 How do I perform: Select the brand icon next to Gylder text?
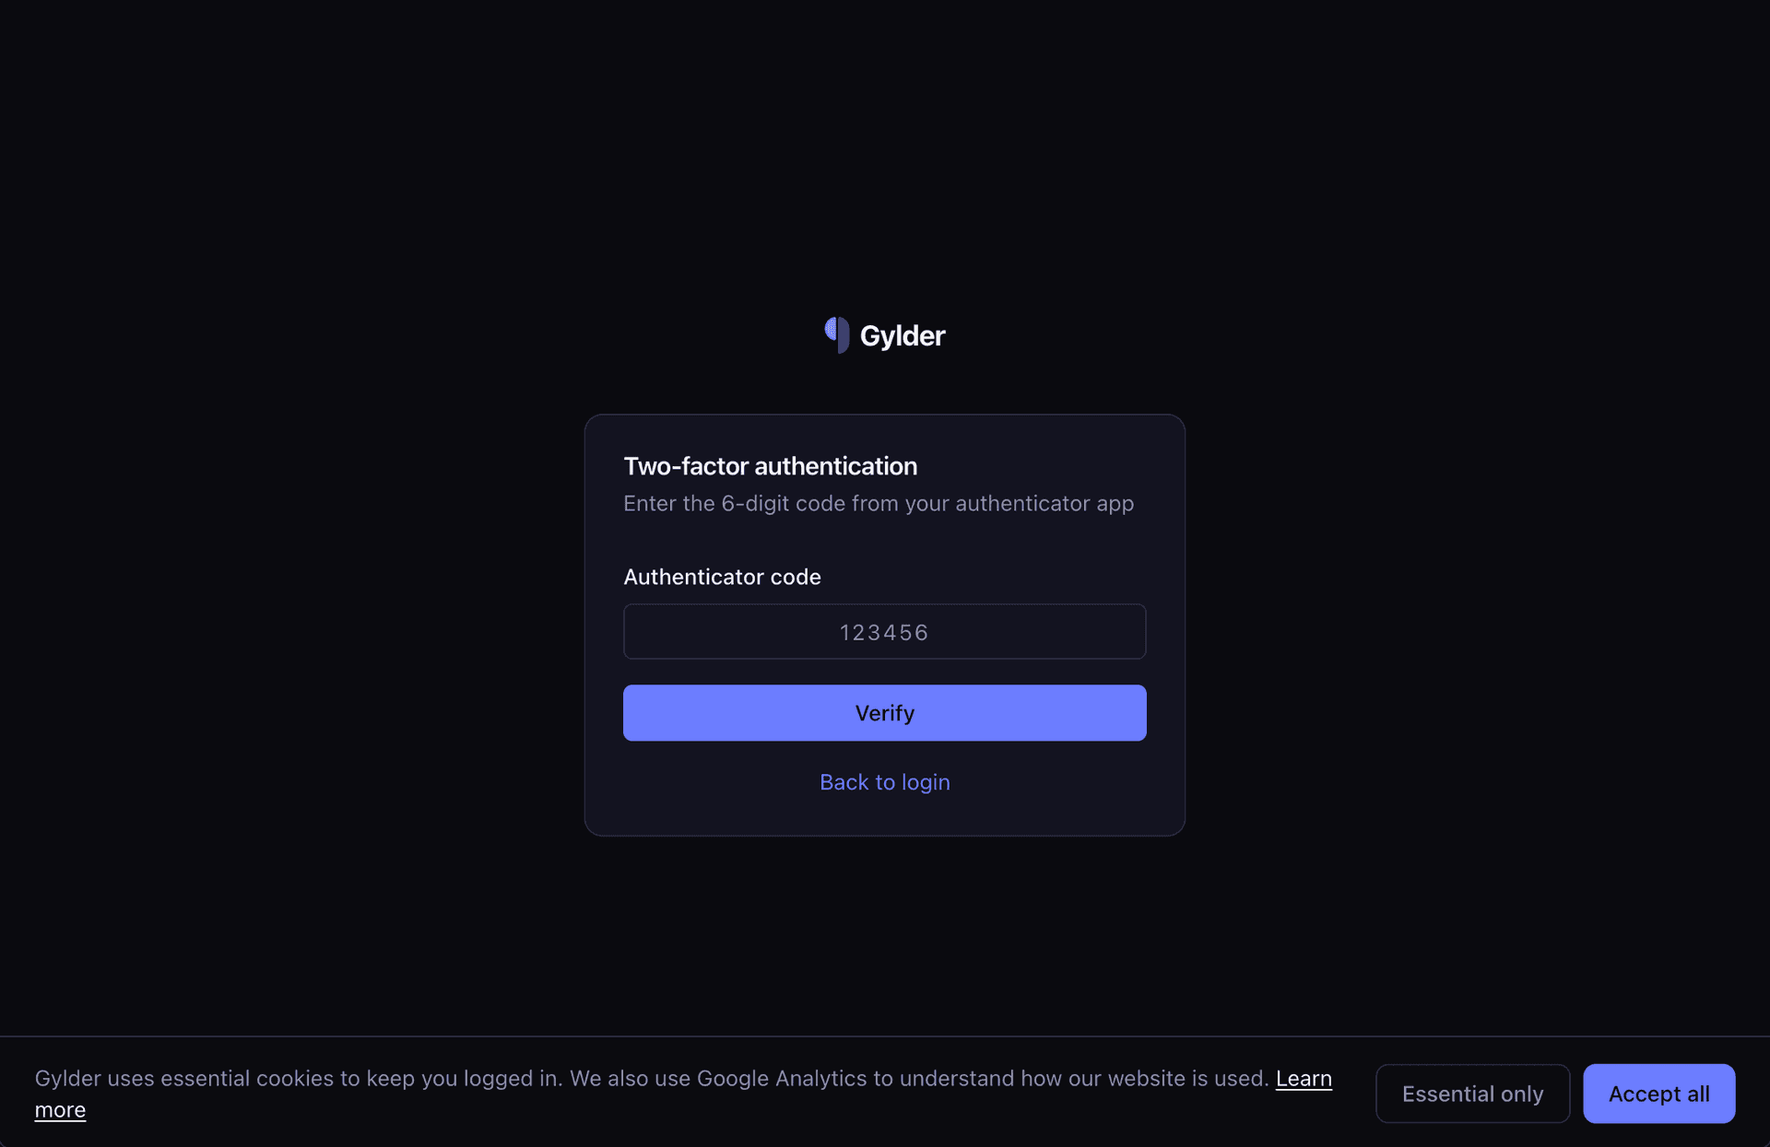(837, 335)
